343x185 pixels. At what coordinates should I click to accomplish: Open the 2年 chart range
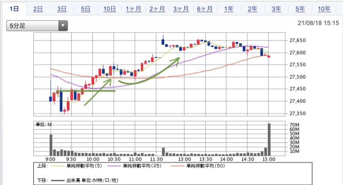click(252, 9)
